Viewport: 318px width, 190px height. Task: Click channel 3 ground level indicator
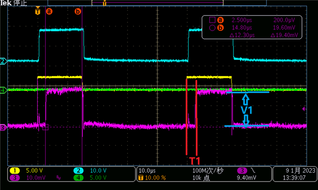(x=3, y=127)
